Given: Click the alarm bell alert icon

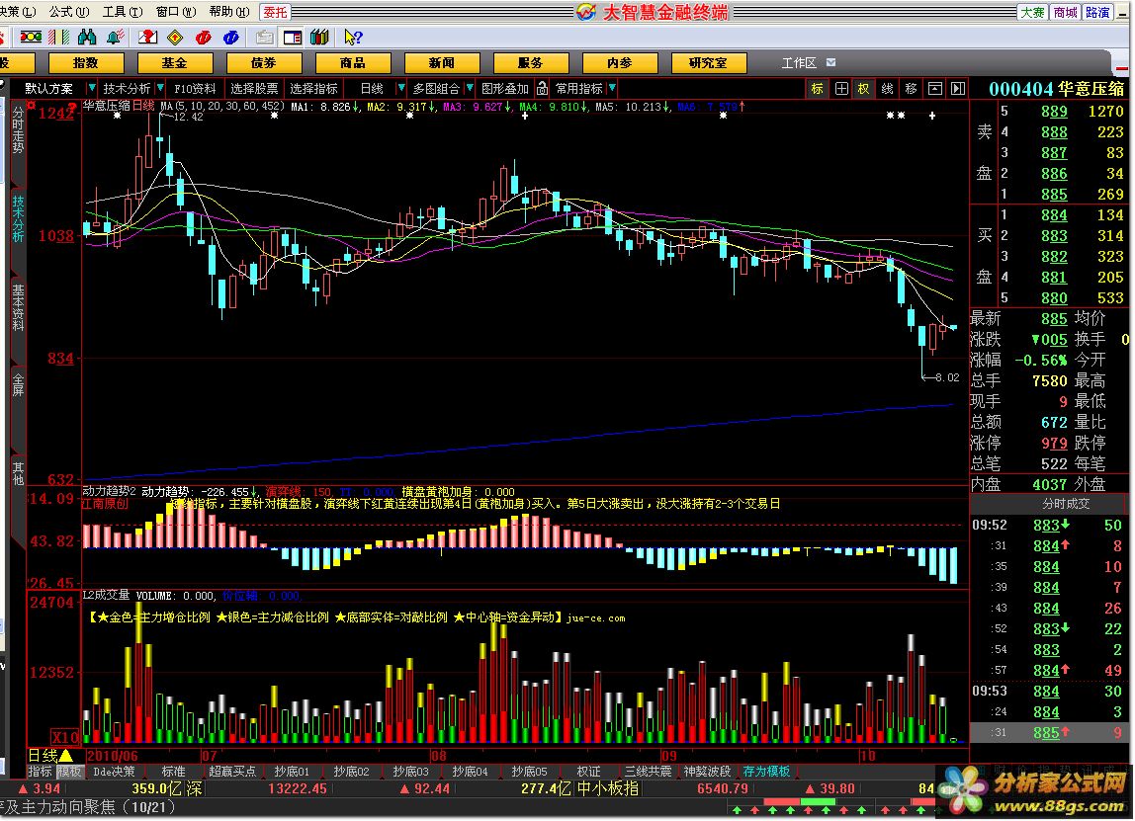Looking at the screenshot, I should [x=115, y=37].
